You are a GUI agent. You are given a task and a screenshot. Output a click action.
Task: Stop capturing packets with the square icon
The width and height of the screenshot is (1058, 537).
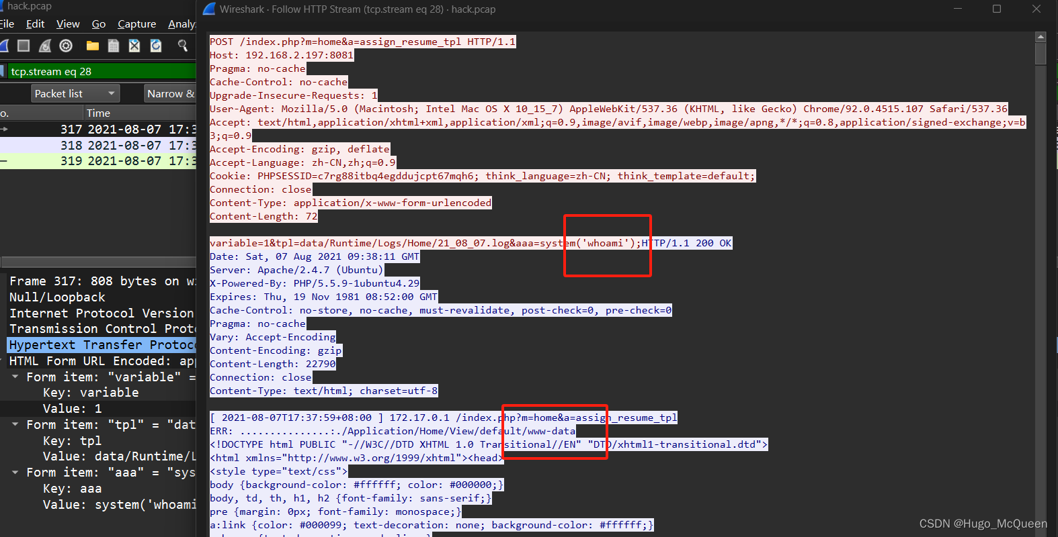(x=24, y=46)
